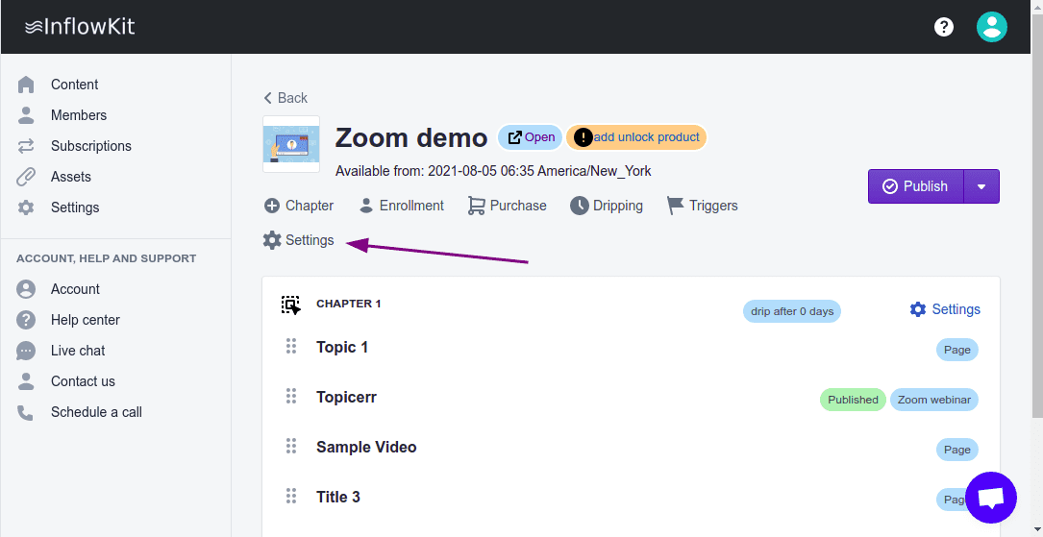Open Subscriptions in the sidebar
This screenshot has height=537, width=1043.
click(91, 146)
